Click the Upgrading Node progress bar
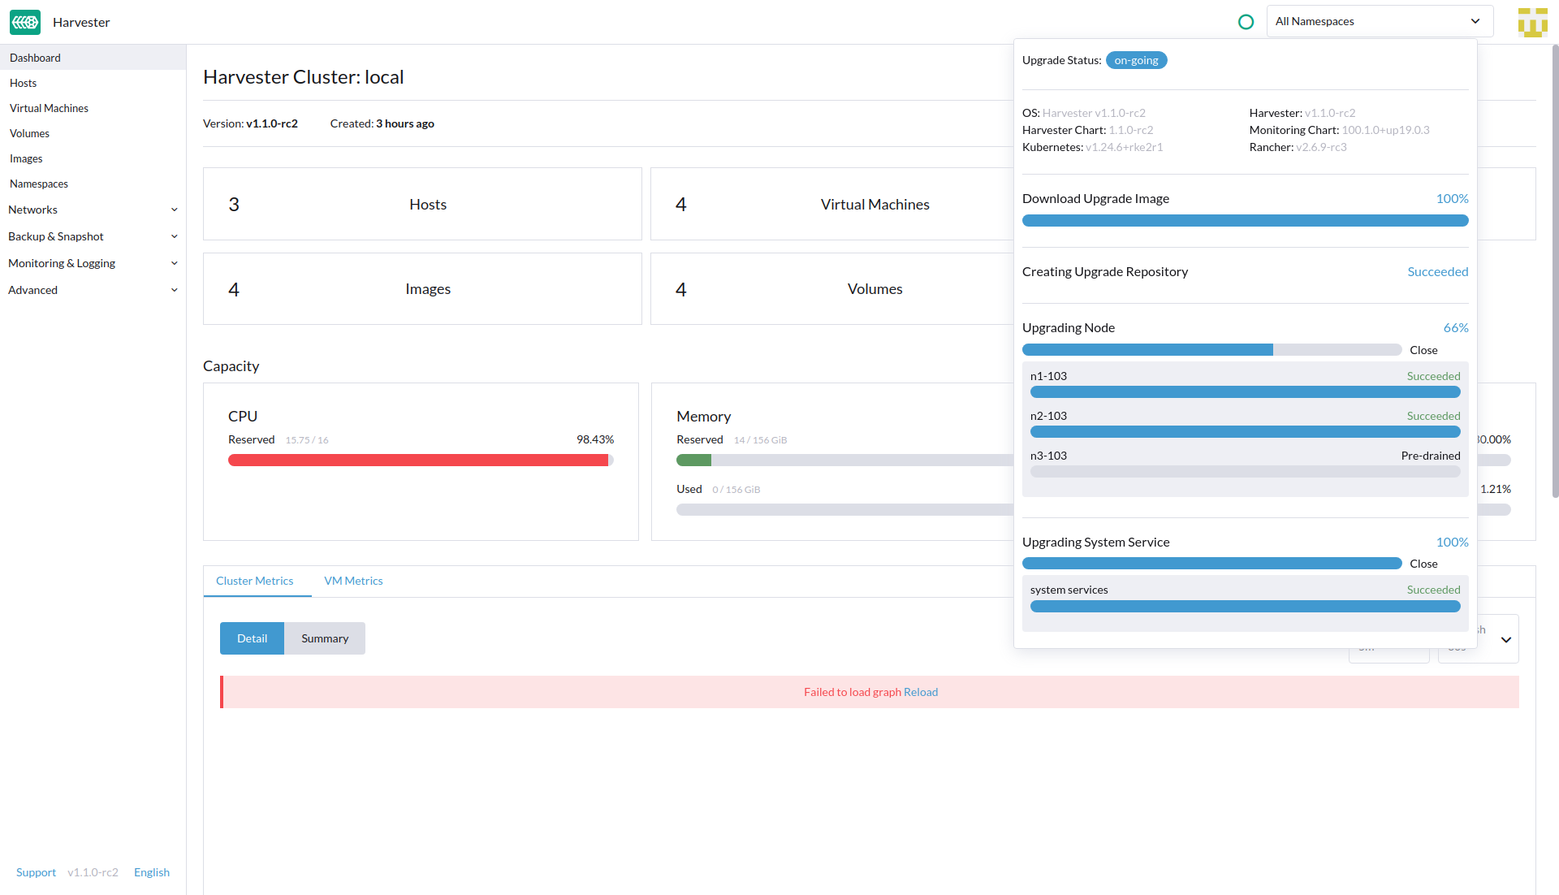The height and width of the screenshot is (895, 1559). coord(1211,350)
